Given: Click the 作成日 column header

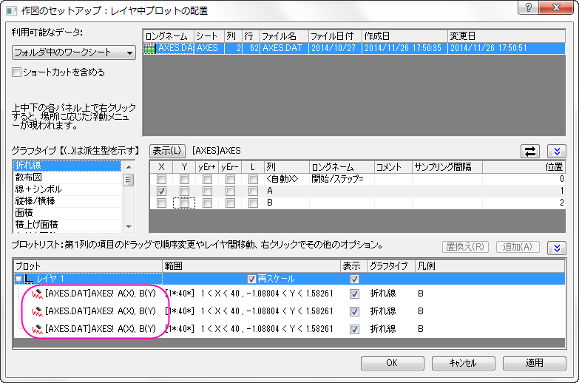Looking at the screenshot, I should pyautogui.click(x=404, y=36).
